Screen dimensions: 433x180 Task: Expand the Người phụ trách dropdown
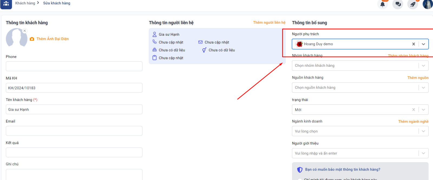coord(424,44)
